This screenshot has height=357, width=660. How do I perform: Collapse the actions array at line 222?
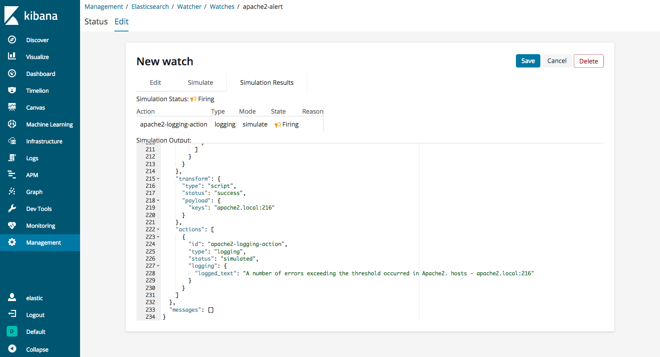click(x=157, y=229)
